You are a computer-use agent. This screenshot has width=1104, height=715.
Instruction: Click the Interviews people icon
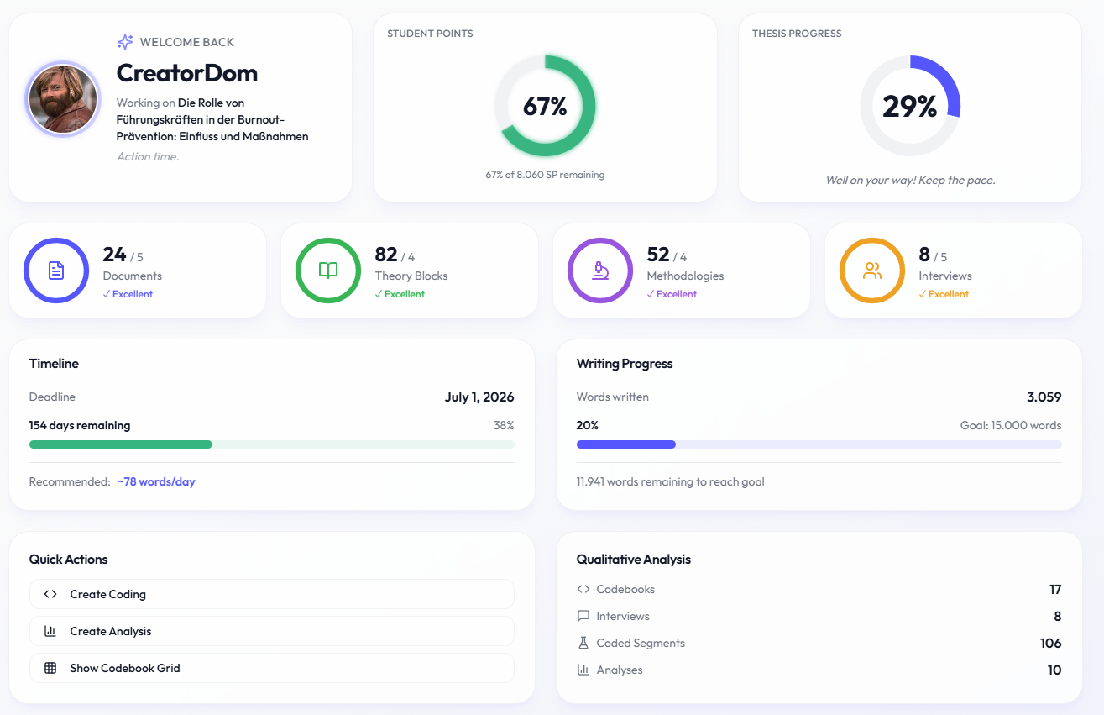coord(871,271)
